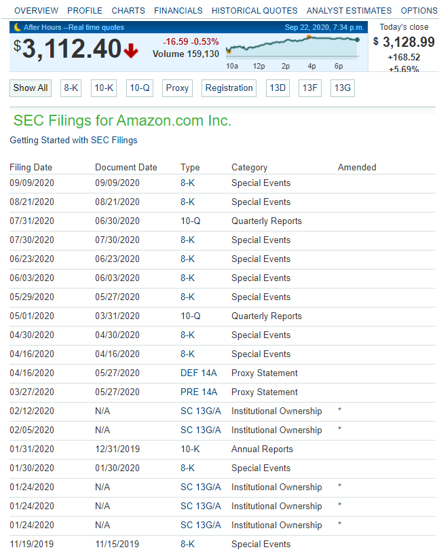Click the Category column header
439x554 pixels.
click(x=249, y=167)
